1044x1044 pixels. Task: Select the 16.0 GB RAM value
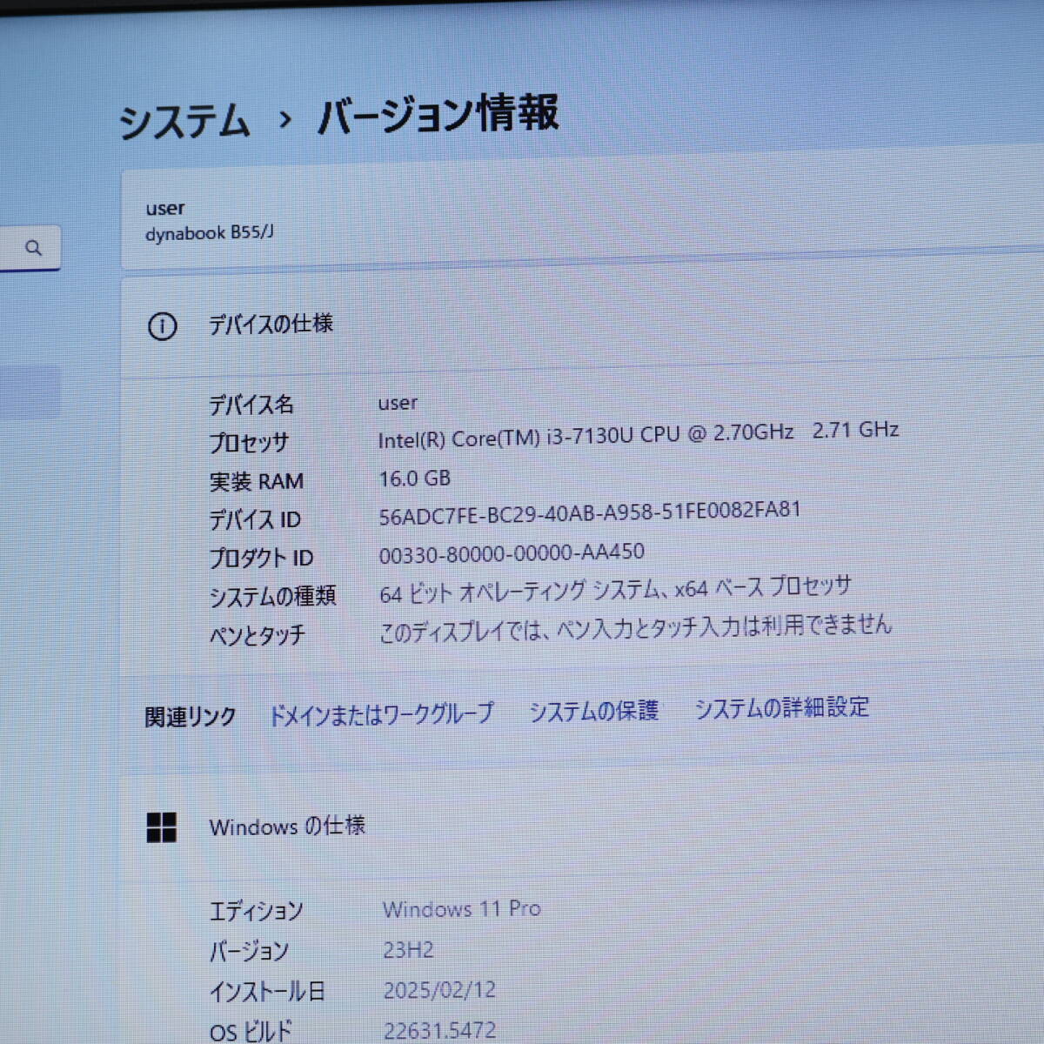coord(415,478)
